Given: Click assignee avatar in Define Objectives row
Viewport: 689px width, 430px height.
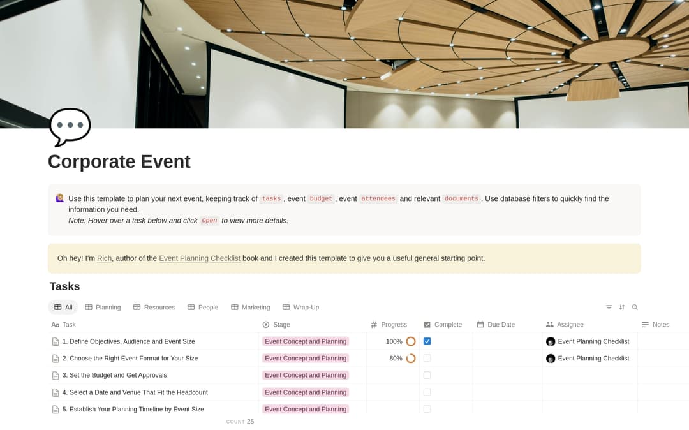Looking at the screenshot, I should 550,341.
